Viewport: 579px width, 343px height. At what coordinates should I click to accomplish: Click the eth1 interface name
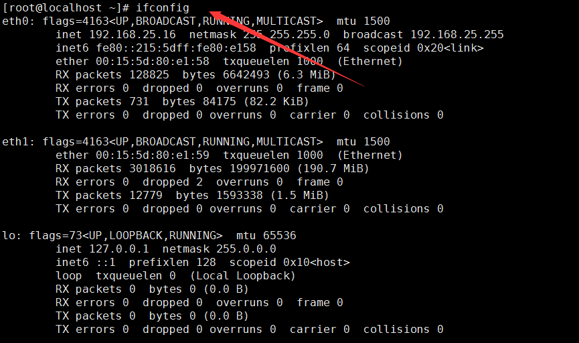[15, 141]
